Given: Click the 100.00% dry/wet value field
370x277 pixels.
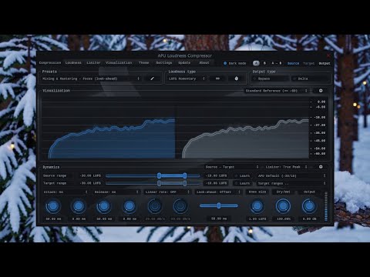Looking at the screenshot, I should point(284,219).
